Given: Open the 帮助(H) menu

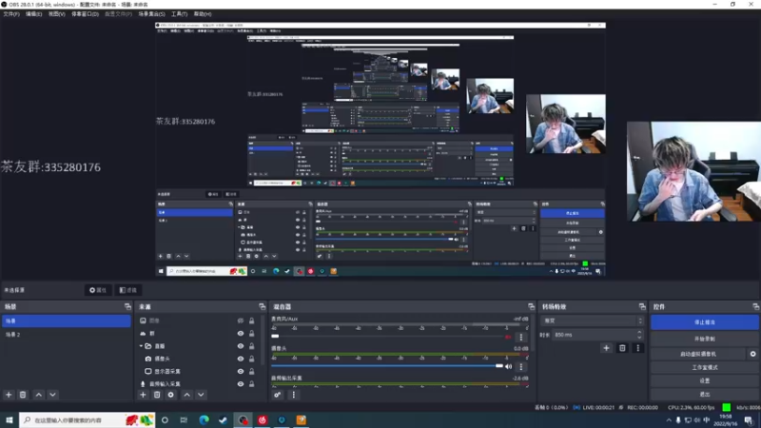Looking at the screenshot, I should coord(203,14).
